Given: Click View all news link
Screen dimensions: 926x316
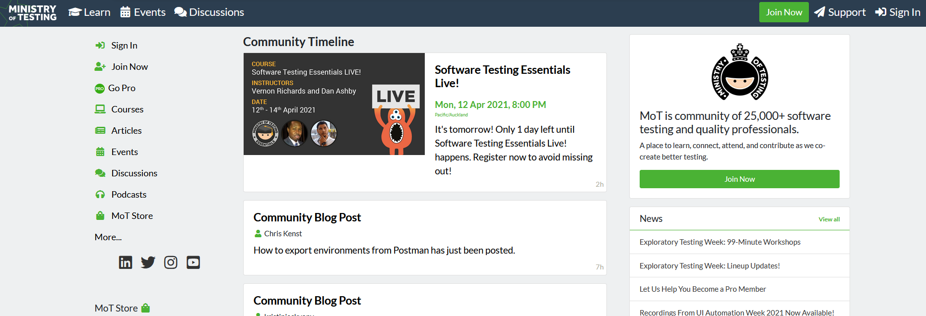Looking at the screenshot, I should (829, 219).
